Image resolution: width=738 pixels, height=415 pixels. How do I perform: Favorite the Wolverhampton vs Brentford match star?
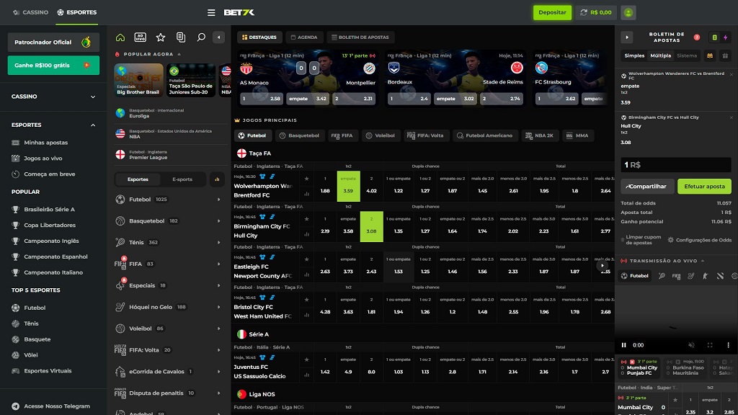[x=307, y=179]
